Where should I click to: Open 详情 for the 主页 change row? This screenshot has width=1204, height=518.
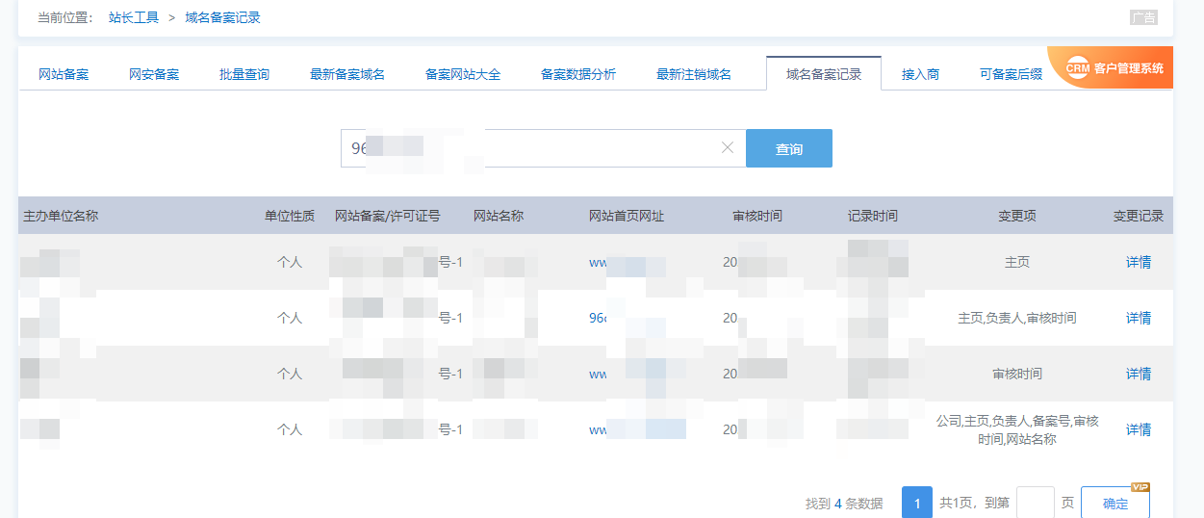pyautogui.click(x=1139, y=262)
